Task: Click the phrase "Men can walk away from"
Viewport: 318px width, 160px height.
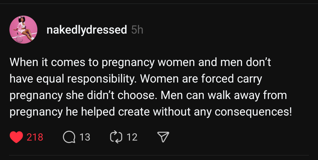Action: (x=224, y=95)
